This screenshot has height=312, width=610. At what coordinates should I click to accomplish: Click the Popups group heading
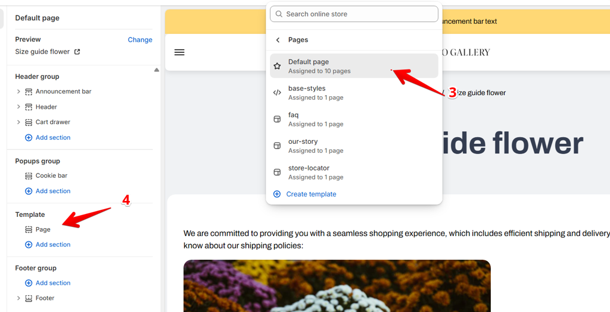tap(38, 161)
